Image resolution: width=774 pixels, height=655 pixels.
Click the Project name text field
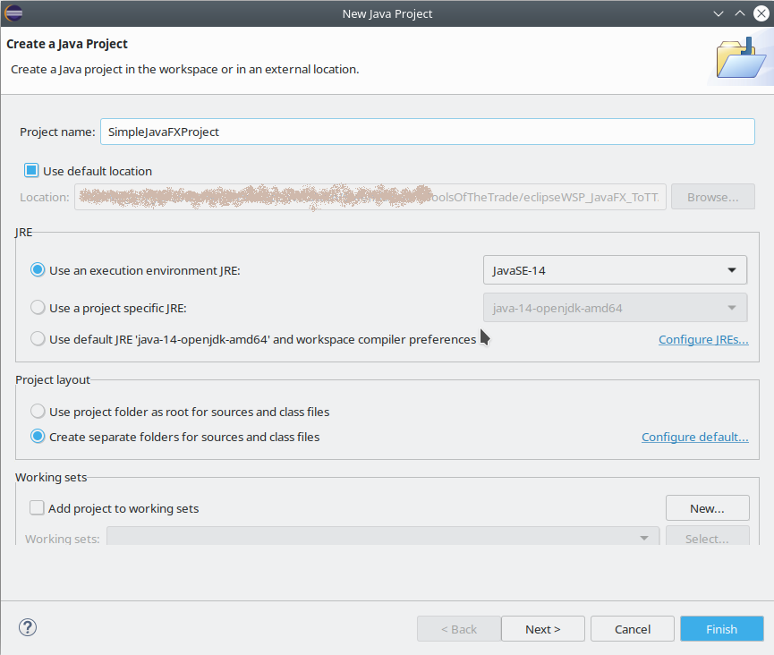[x=428, y=132]
